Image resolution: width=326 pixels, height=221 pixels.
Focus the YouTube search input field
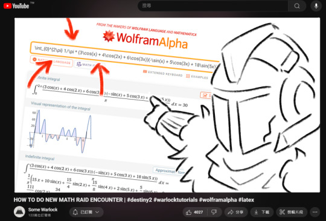coord(213,6)
